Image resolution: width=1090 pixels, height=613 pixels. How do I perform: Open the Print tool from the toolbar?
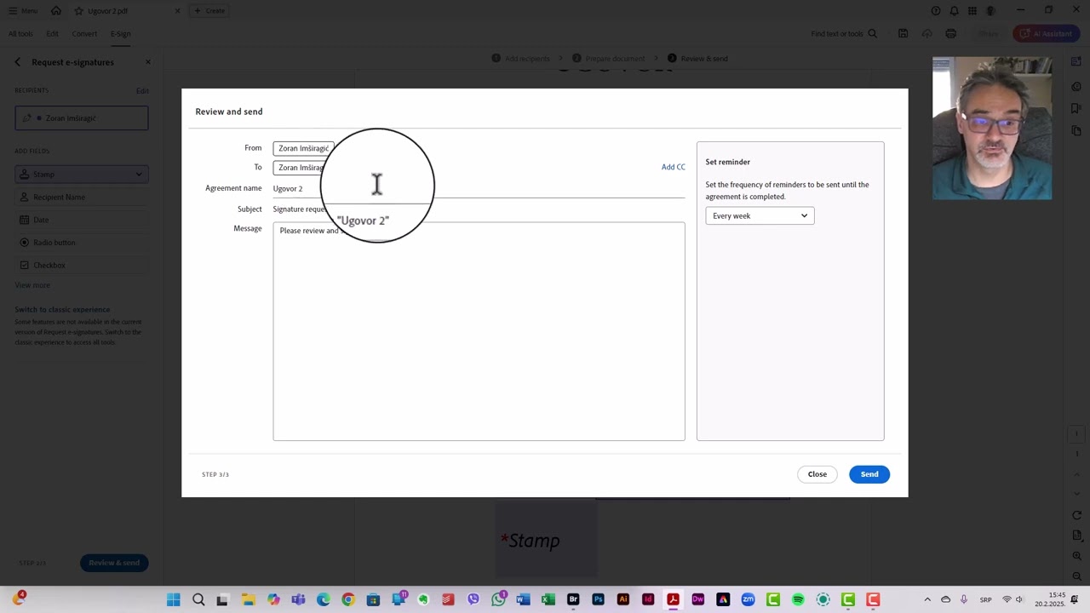(951, 33)
